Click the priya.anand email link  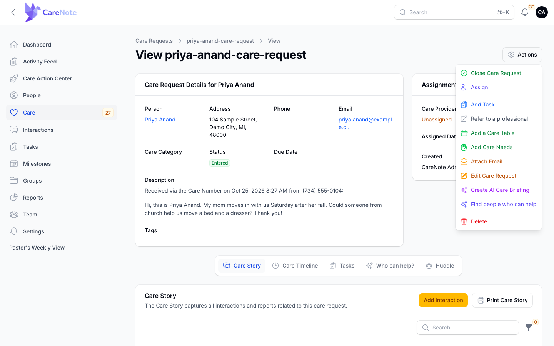(365, 123)
